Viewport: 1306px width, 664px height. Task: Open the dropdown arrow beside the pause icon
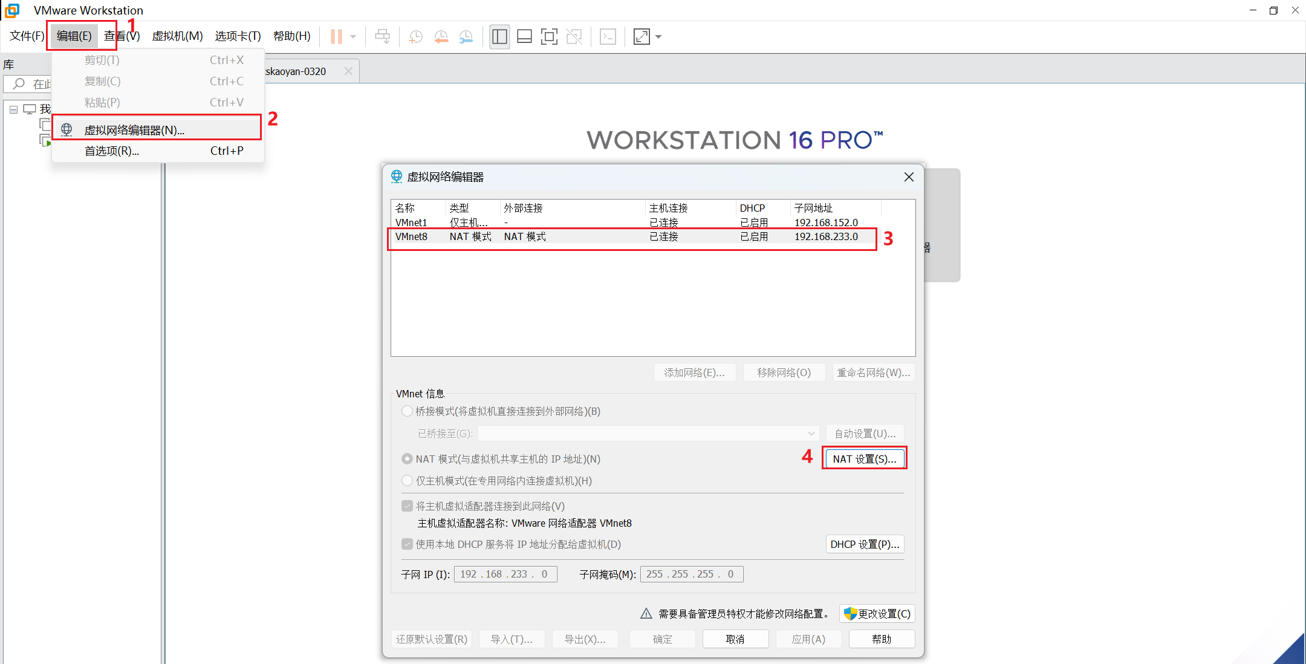353,37
